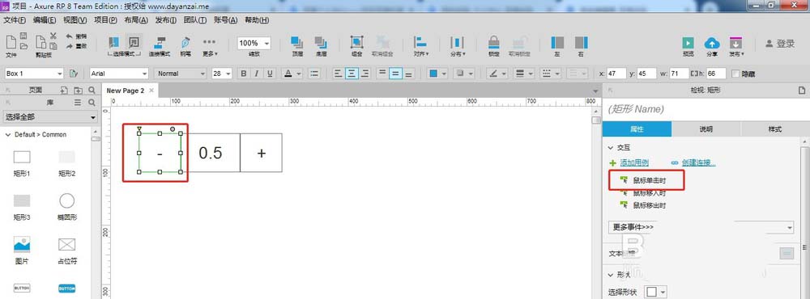Open the line color picker

498,74
